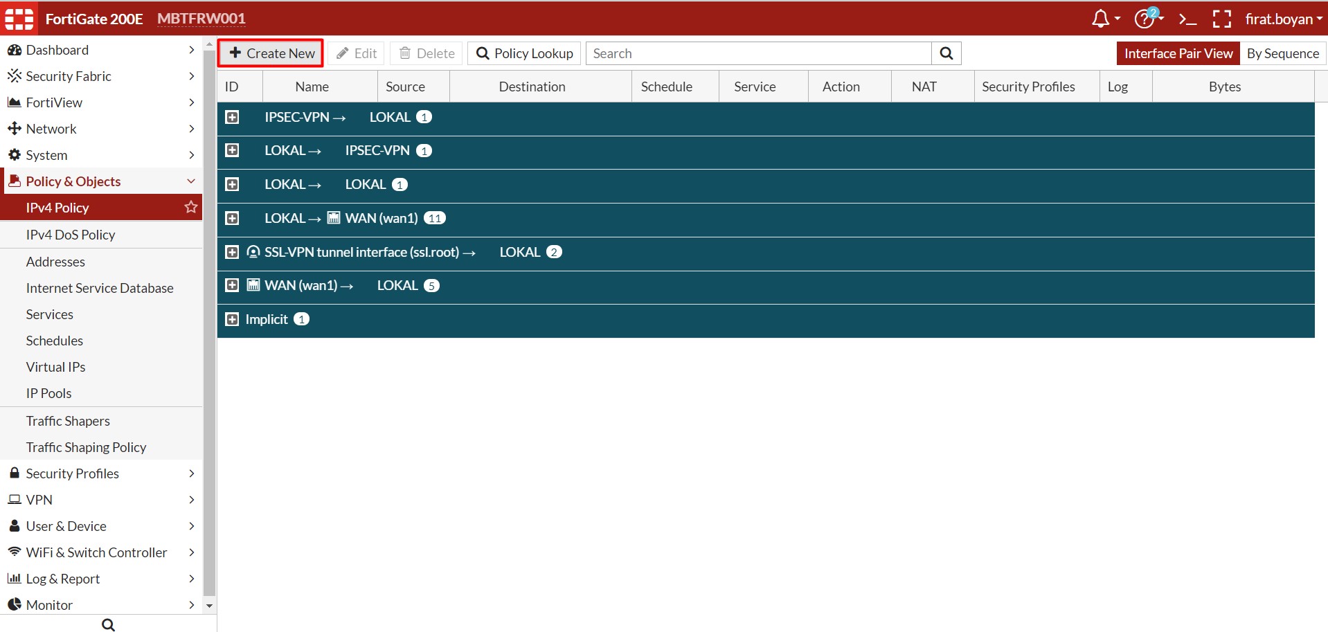Click the Security Fabric icon
This screenshot has height=632, width=1328.
point(14,75)
